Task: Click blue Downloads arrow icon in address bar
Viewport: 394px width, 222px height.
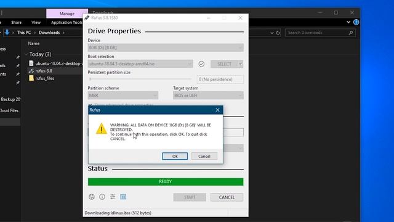Action: pos(7,32)
